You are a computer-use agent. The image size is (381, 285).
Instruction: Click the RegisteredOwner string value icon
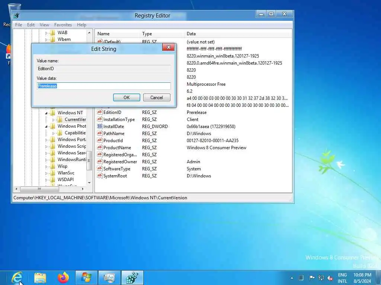pos(100,161)
